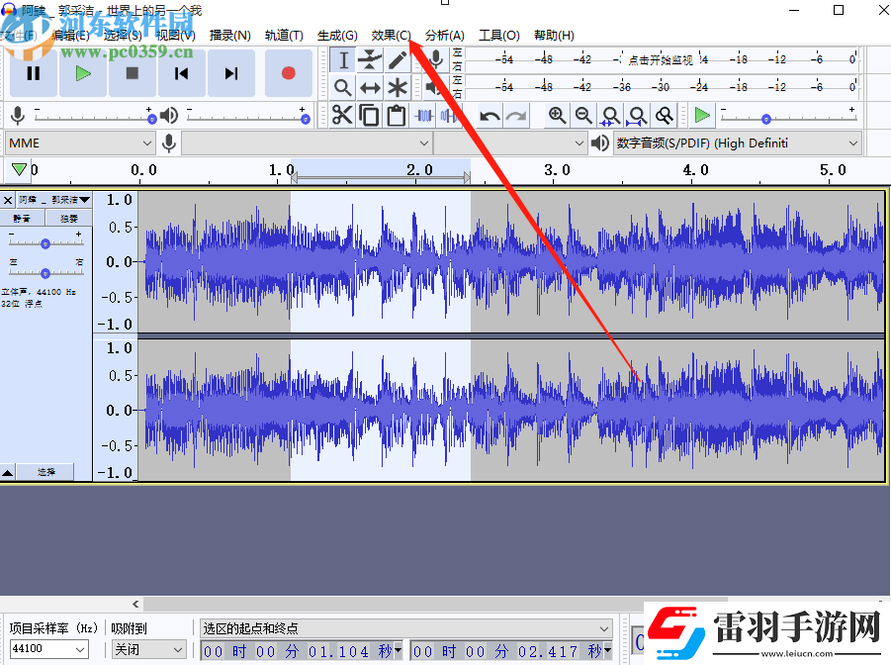Screen dimensions: 891x665
Task: Toggle the track 独奏 Solo button
Action: (69, 219)
